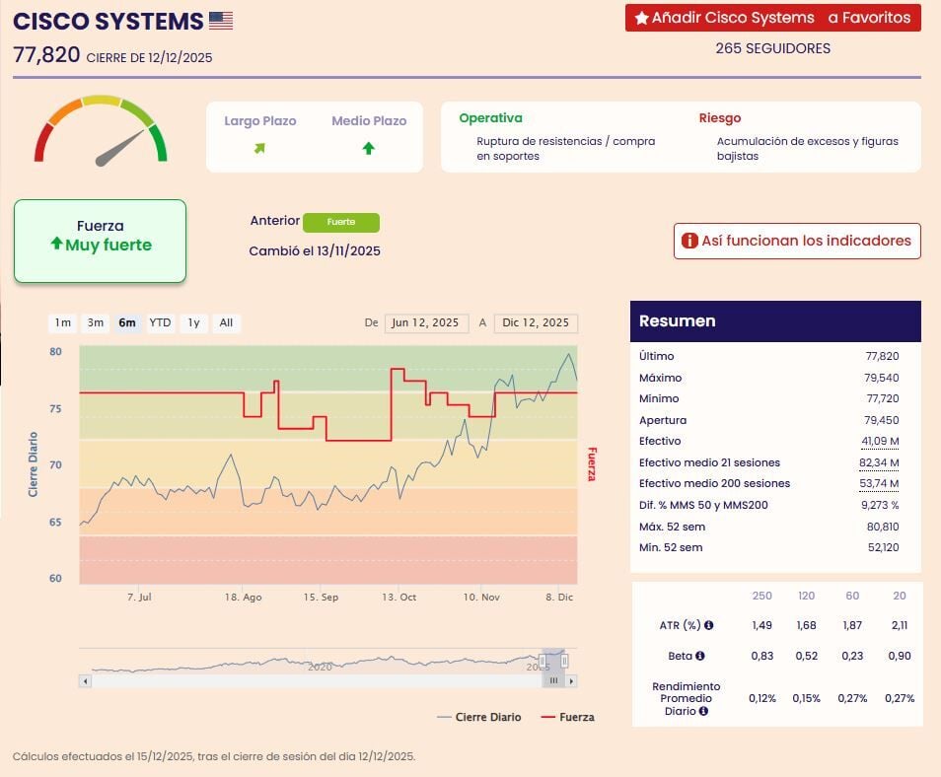Click the chart navigator scrollbar handle
The width and height of the screenshot is (941, 777).
coord(553,680)
